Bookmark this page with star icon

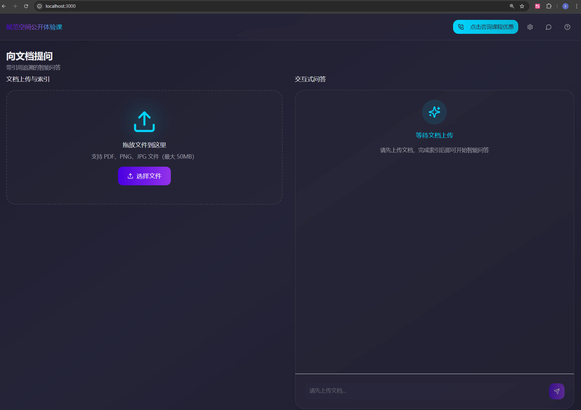click(x=522, y=6)
